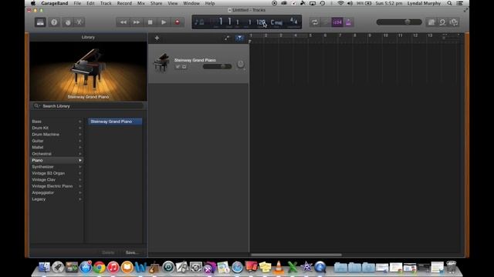Open the Note Pads button
Screen dimensions: 494x277
coord(431,22)
